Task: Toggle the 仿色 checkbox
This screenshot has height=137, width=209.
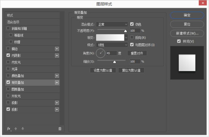Action: pyautogui.click(x=132, y=24)
